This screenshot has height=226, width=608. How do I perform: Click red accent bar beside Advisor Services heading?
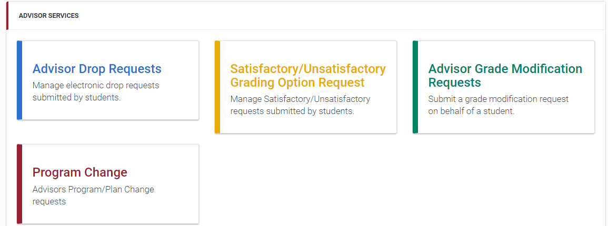tap(7, 16)
